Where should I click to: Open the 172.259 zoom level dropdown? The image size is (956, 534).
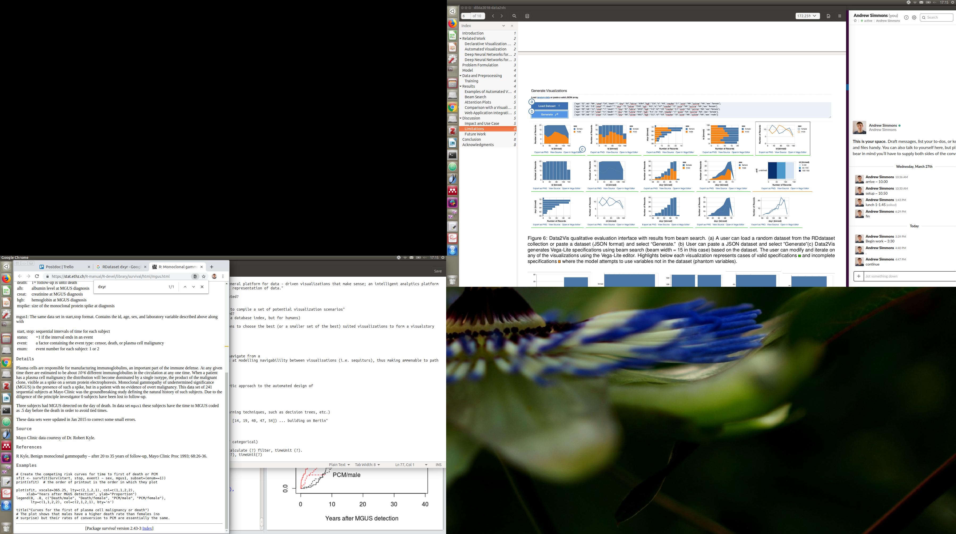pyautogui.click(x=807, y=16)
